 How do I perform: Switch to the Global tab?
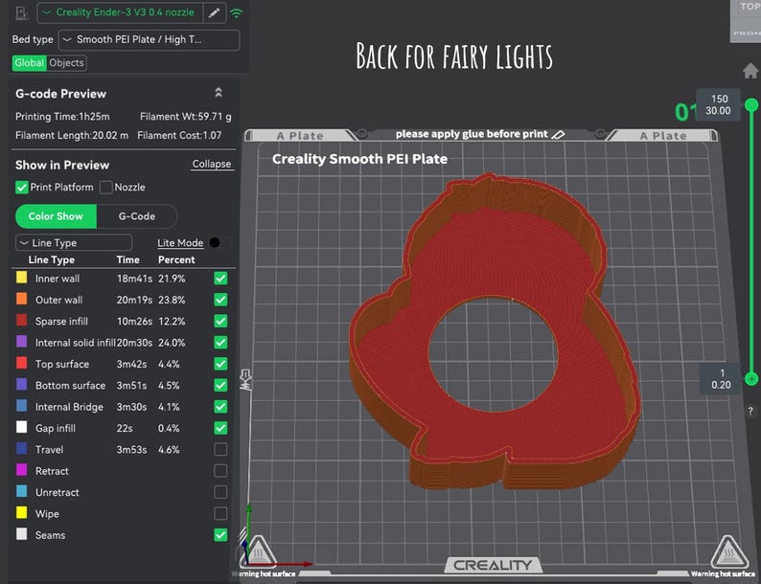tap(29, 62)
